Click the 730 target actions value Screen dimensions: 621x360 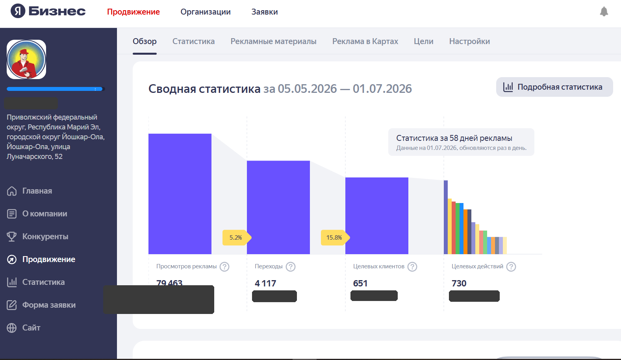click(x=459, y=283)
